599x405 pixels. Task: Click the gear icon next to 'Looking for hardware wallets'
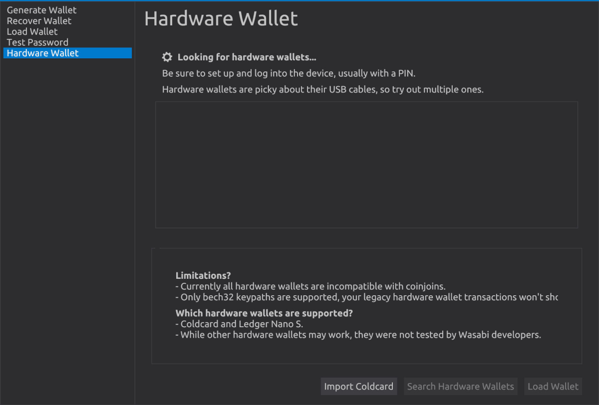tap(167, 57)
